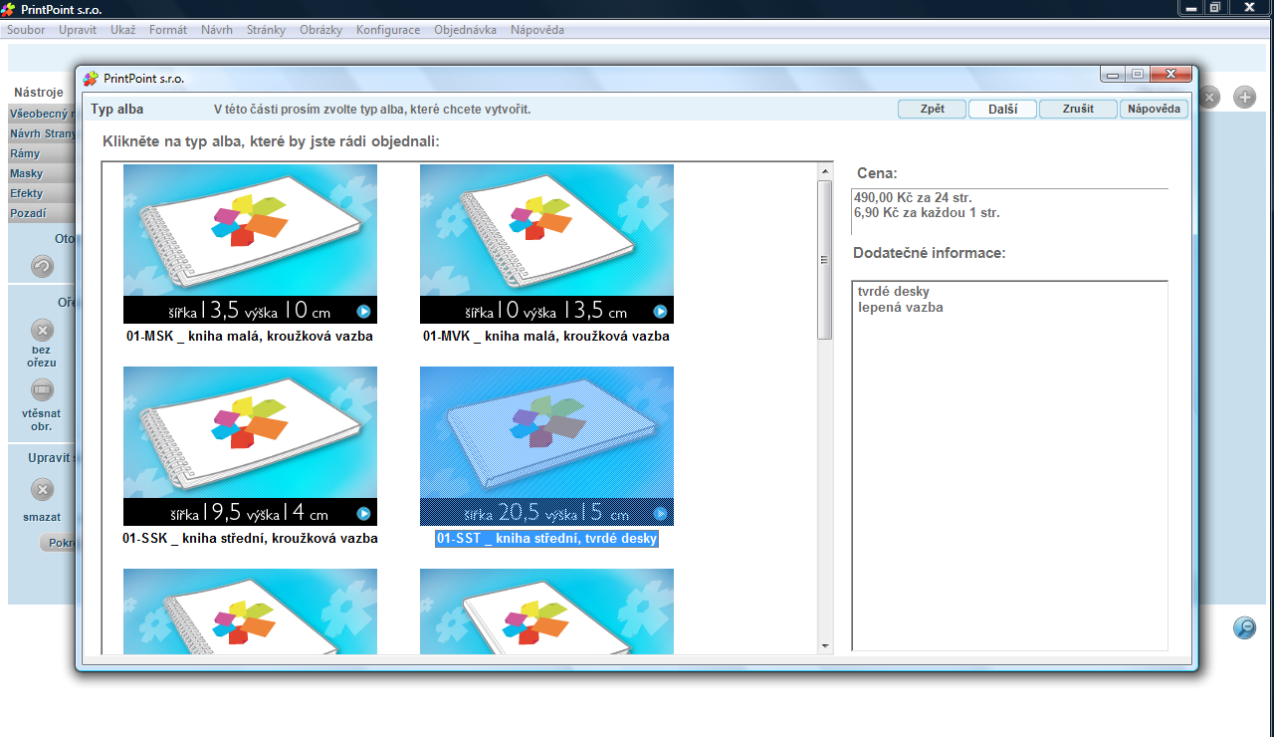Click the round plus icon in the main window
1274x737 pixels.
(x=1245, y=97)
